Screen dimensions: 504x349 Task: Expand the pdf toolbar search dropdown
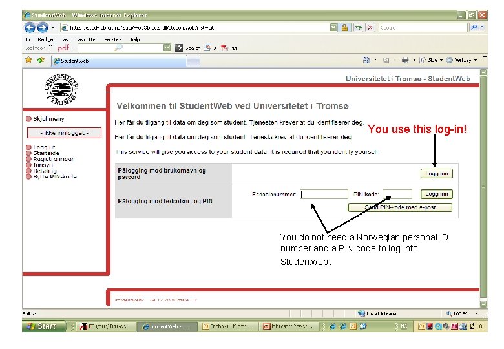coord(167,48)
